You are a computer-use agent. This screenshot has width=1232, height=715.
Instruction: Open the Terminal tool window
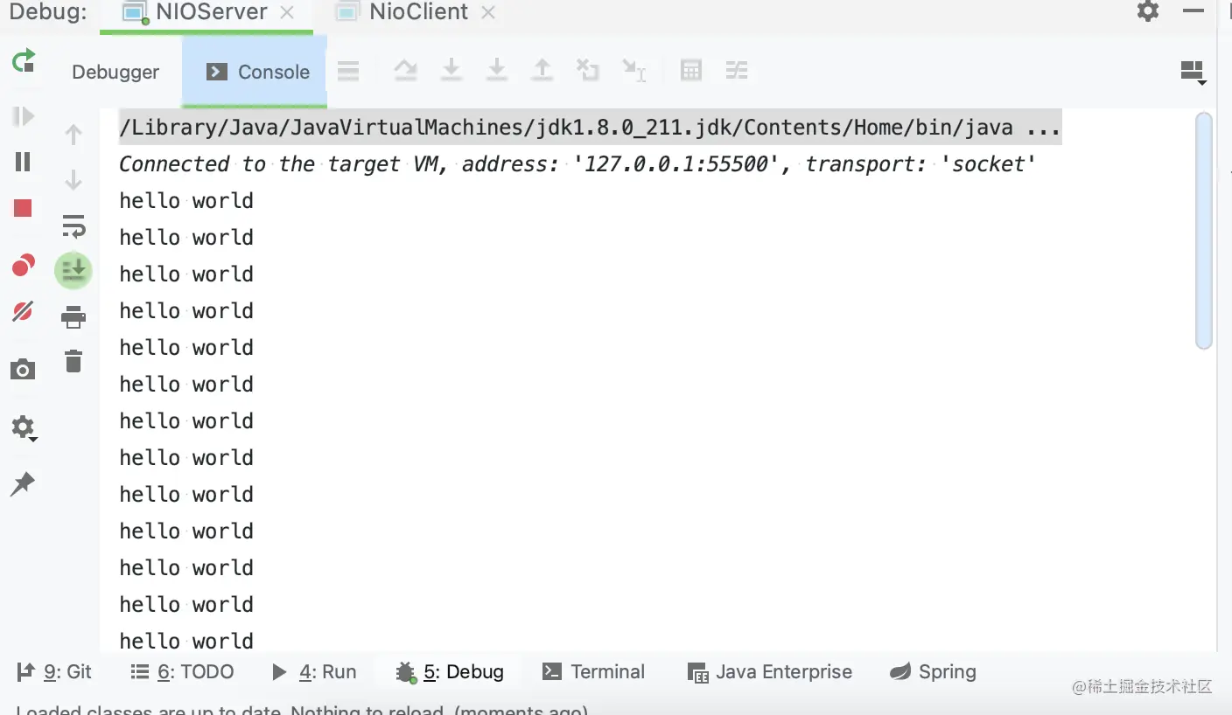click(x=593, y=671)
